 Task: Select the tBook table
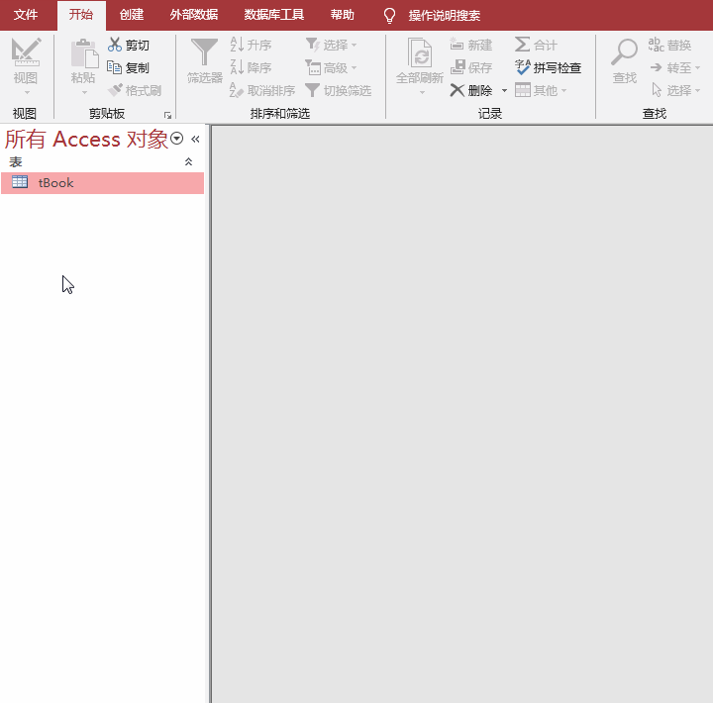click(102, 183)
